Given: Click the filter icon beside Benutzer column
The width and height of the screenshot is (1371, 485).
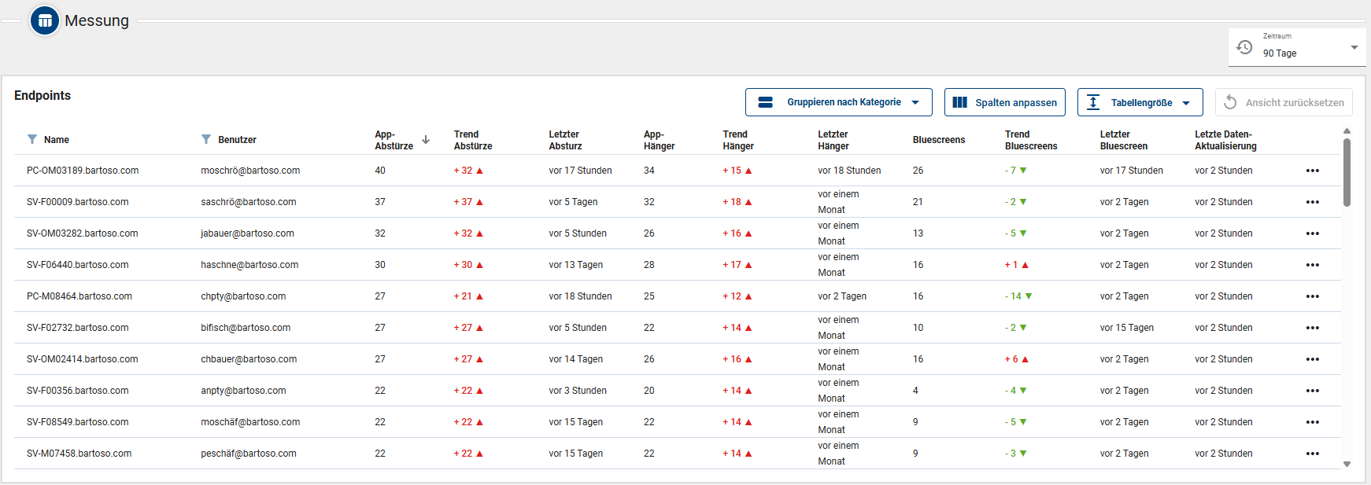Looking at the screenshot, I should pyautogui.click(x=206, y=139).
